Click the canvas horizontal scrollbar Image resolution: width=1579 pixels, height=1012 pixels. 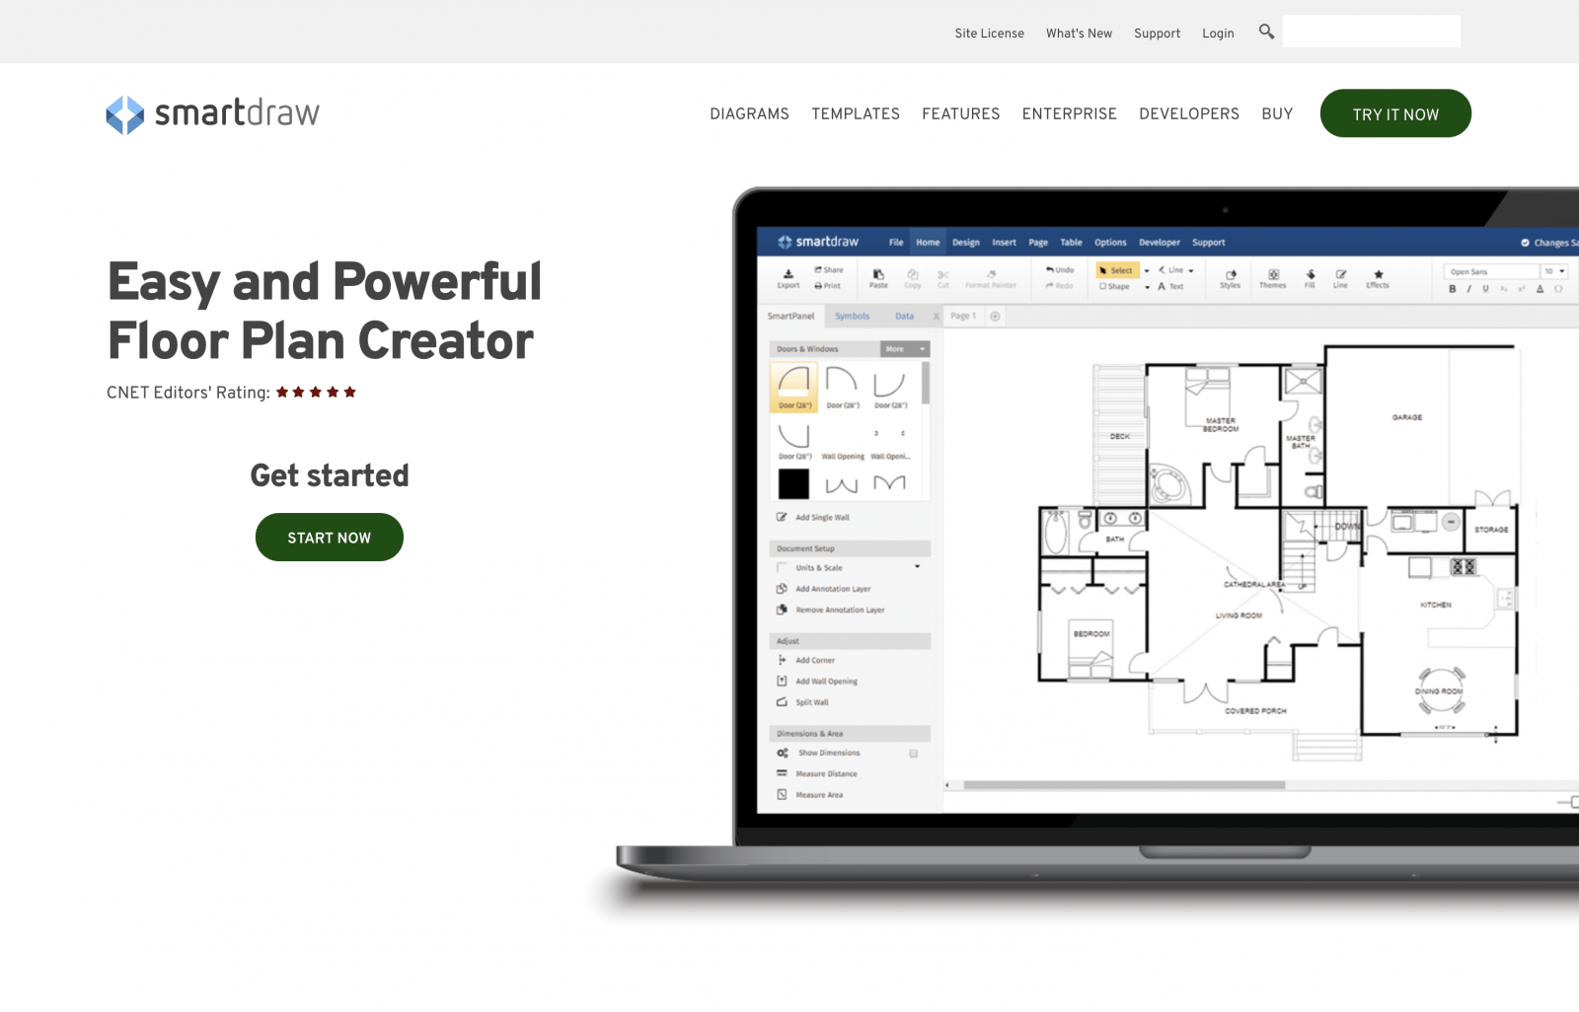click(1124, 785)
